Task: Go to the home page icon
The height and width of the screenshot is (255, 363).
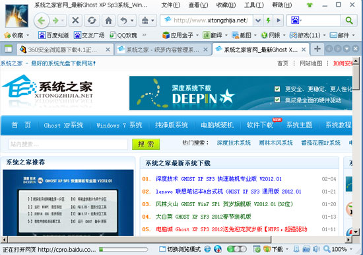Action: click(109, 20)
